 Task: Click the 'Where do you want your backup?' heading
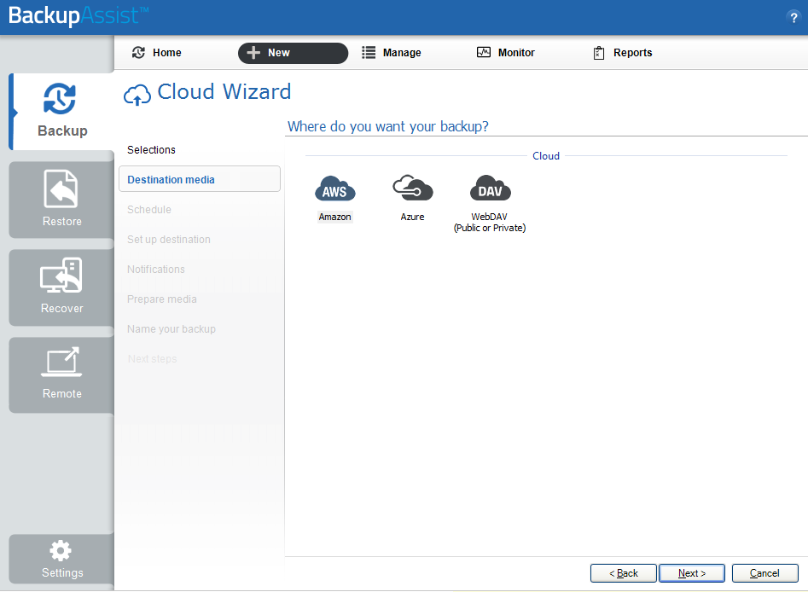tap(387, 126)
